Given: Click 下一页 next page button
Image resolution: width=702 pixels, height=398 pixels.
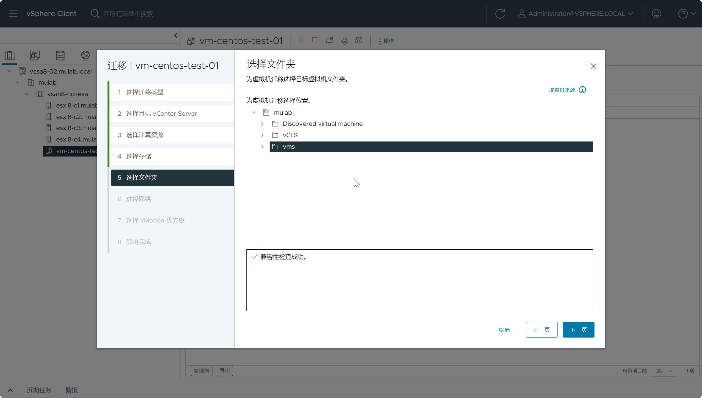Looking at the screenshot, I should [578, 330].
